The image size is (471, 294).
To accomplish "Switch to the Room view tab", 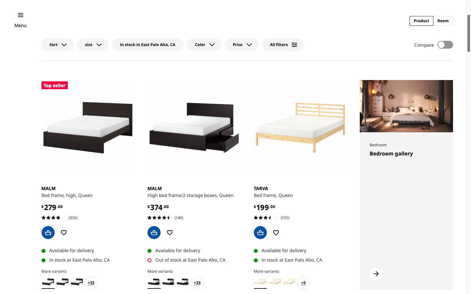I will [x=443, y=21].
